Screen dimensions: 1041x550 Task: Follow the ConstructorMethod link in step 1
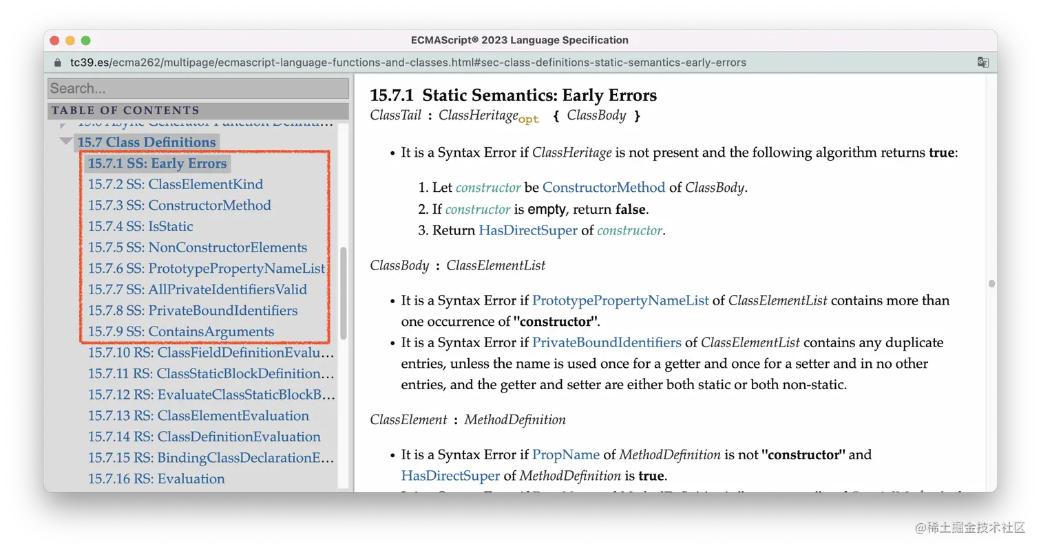(x=604, y=188)
